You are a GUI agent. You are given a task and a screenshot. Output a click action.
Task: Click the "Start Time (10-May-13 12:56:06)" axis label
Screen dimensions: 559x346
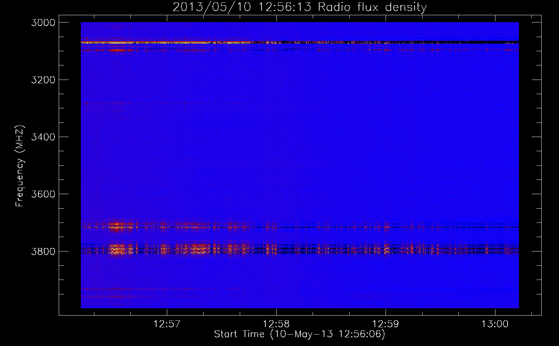[299, 334]
